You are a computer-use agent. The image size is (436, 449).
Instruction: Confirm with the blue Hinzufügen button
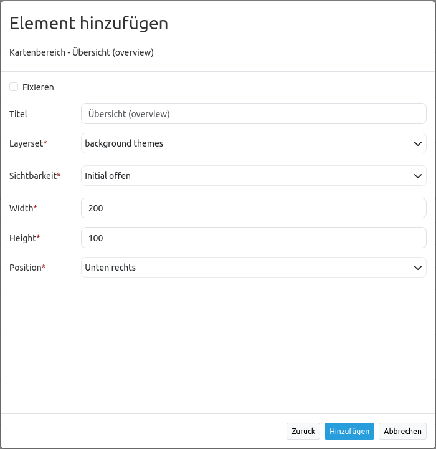click(x=349, y=431)
